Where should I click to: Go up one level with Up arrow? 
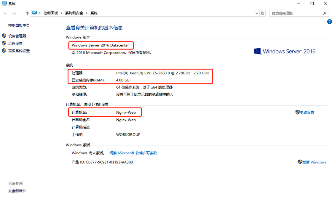tap(27, 13)
